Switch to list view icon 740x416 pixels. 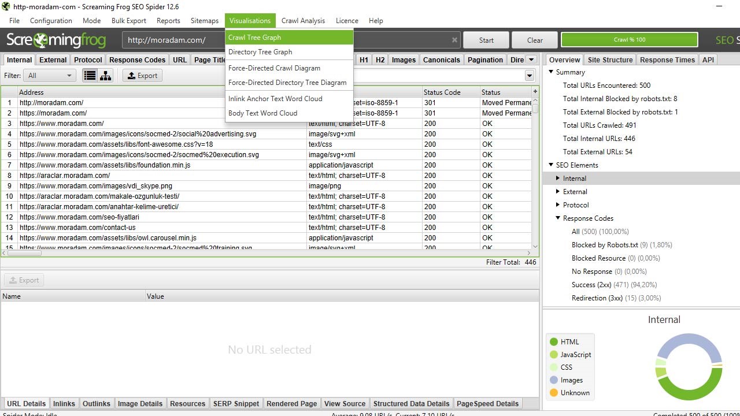click(x=90, y=76)
